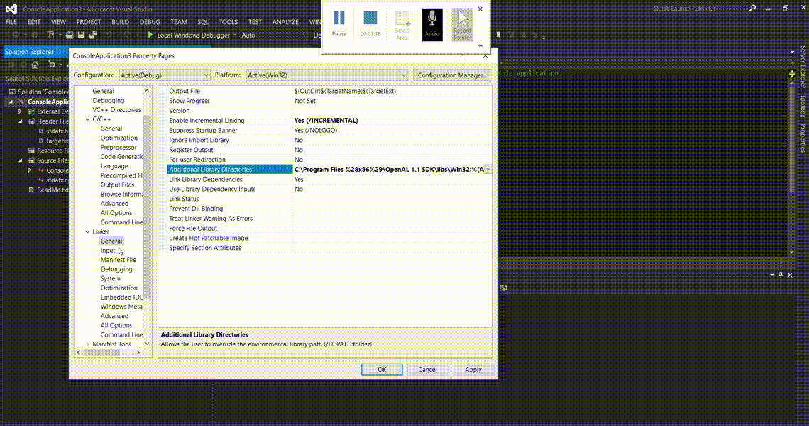Open the PROJECT menu
Screen dimensions: 809x426
(89, 22)
